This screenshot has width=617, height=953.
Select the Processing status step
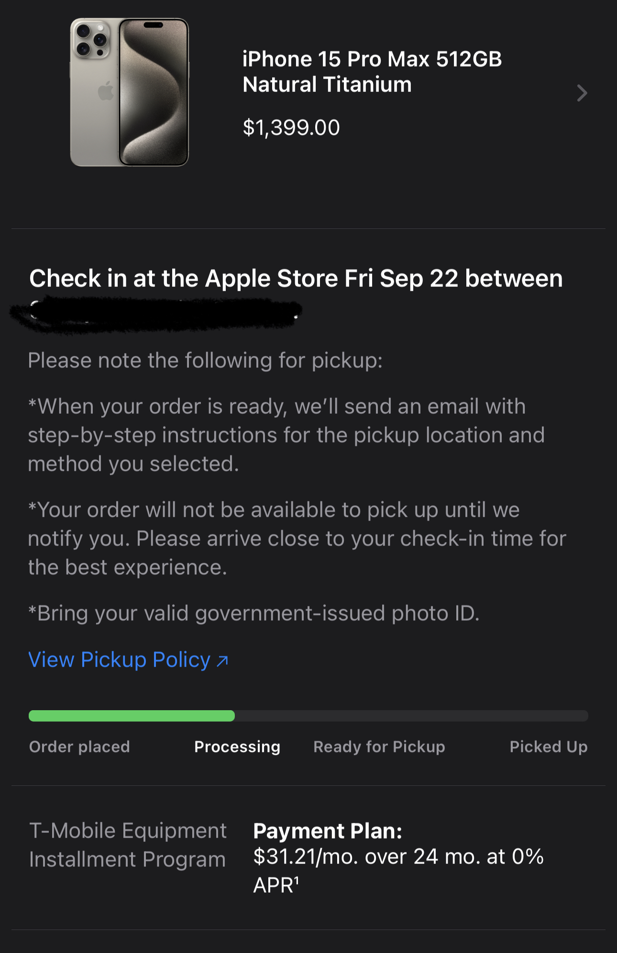(x=237, y=747)
